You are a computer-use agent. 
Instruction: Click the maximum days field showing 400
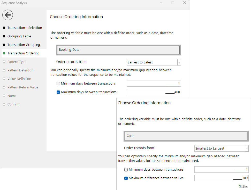[154, 92]
